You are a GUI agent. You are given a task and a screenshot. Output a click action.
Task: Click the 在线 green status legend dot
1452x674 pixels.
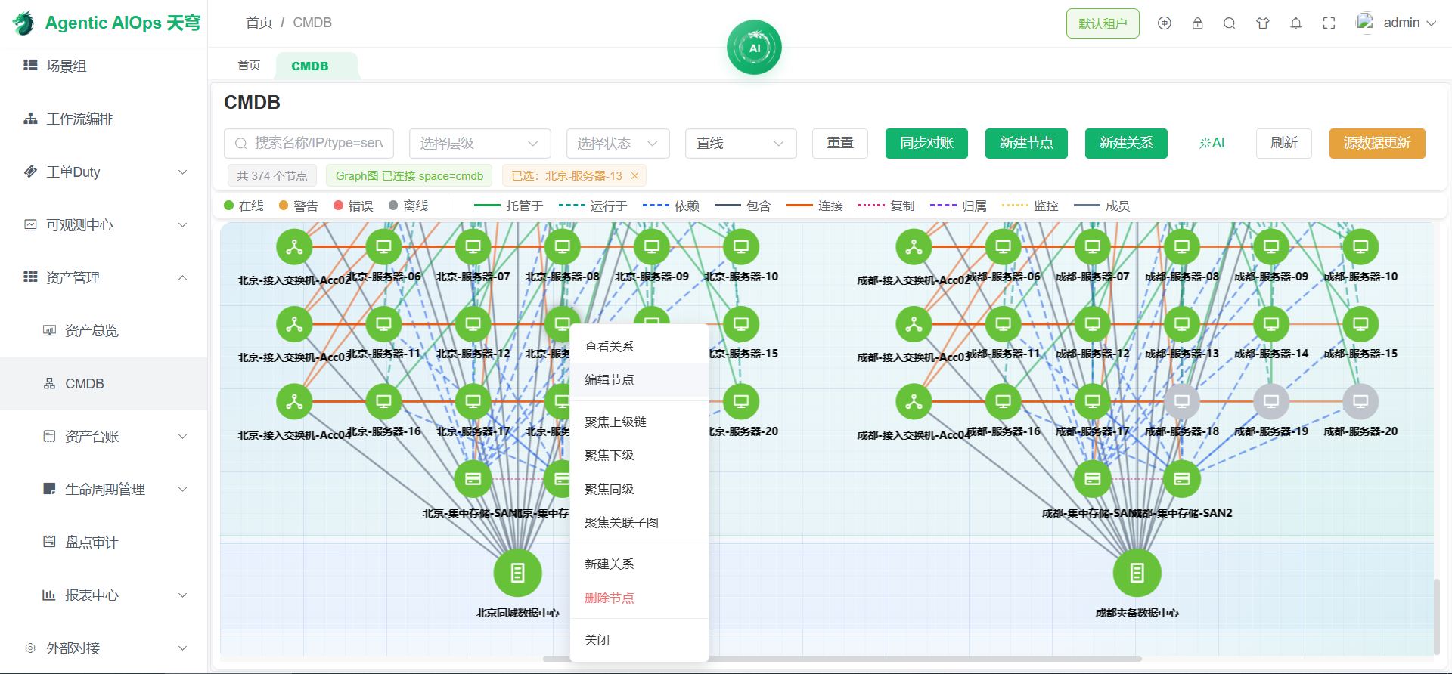(229, 206)
